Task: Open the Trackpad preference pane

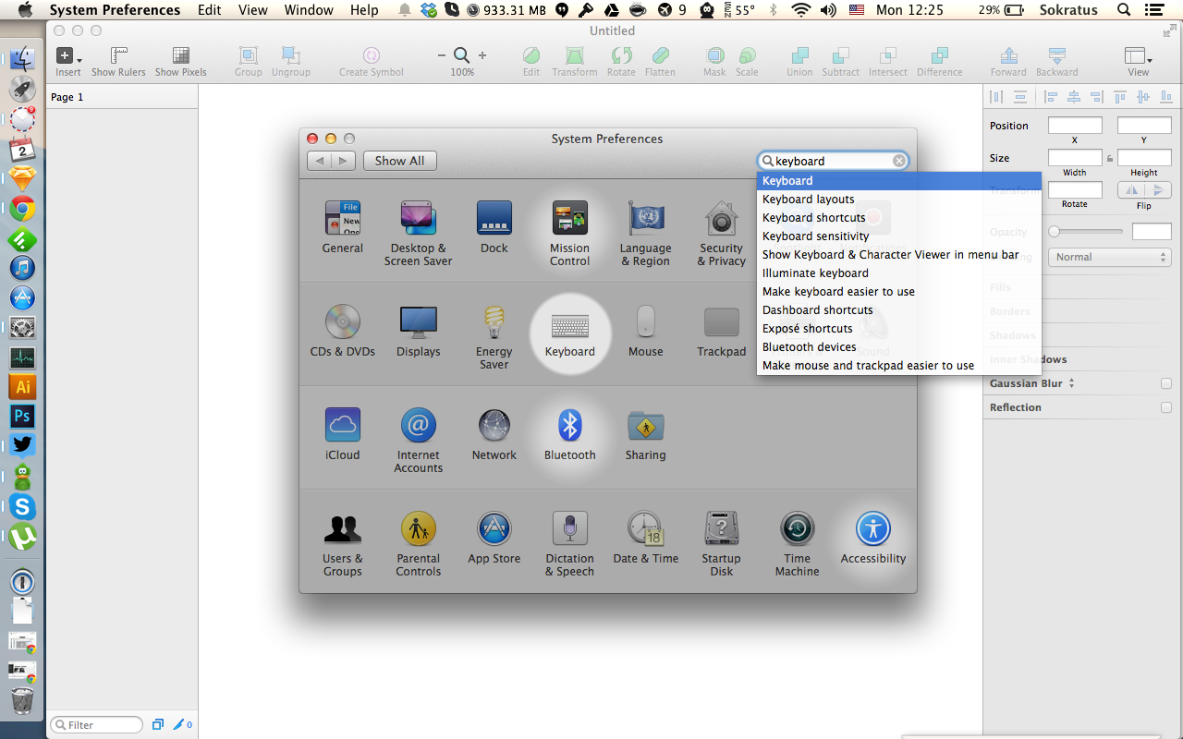Action: (x=721, y=331)
